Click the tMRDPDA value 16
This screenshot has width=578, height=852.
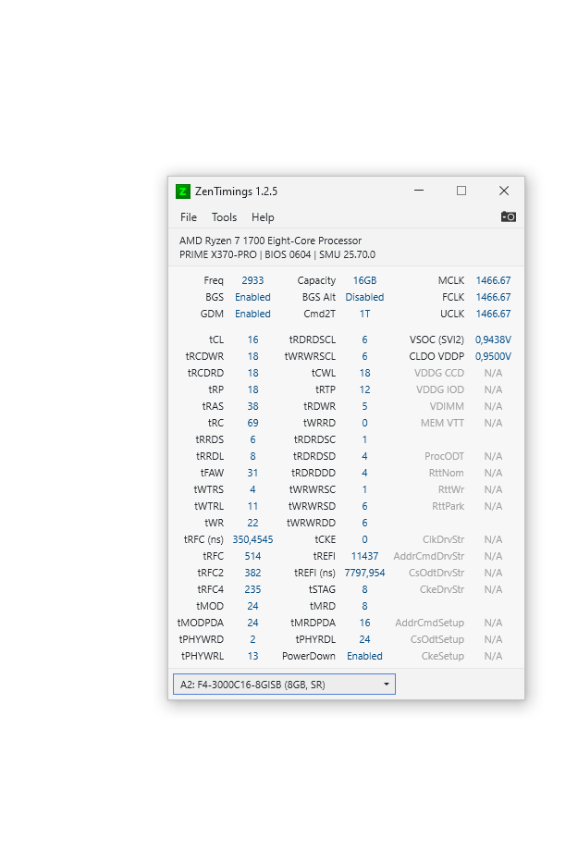364,623
